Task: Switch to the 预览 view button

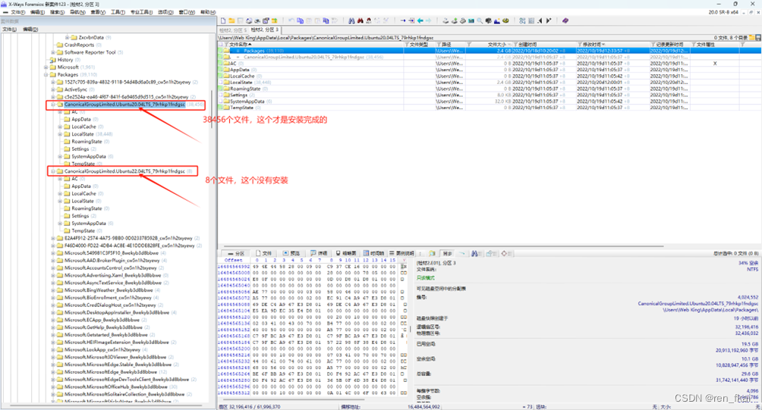Action: point(291,253)
